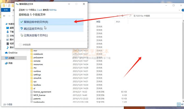
Task: Open the 文件 ribbon tab
Action: click(x=5, y=10)
